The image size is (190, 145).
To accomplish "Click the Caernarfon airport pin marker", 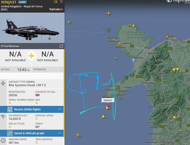I will (133, 60).
